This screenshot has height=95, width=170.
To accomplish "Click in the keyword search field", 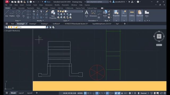I will (97, 2).
